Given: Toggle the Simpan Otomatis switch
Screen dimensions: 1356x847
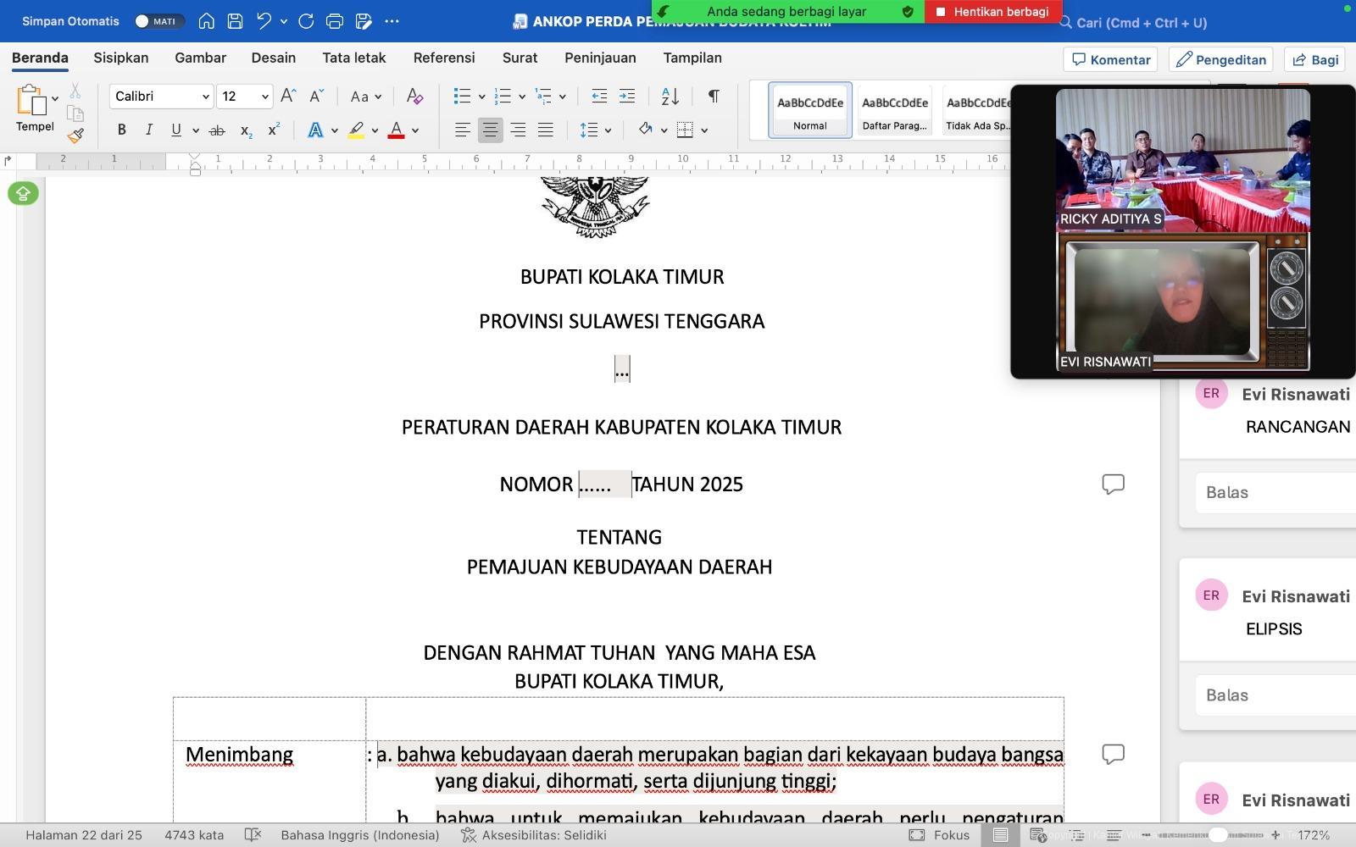Looking at the screenshot, I should pyautogui.click(x=158, y=21).
